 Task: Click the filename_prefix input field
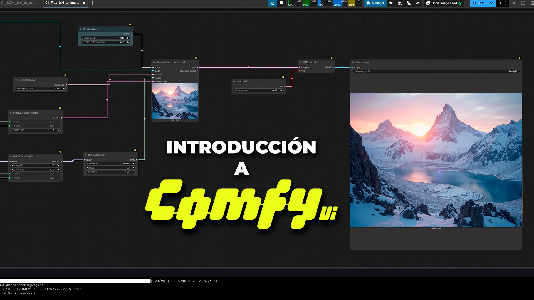[436, 71]
